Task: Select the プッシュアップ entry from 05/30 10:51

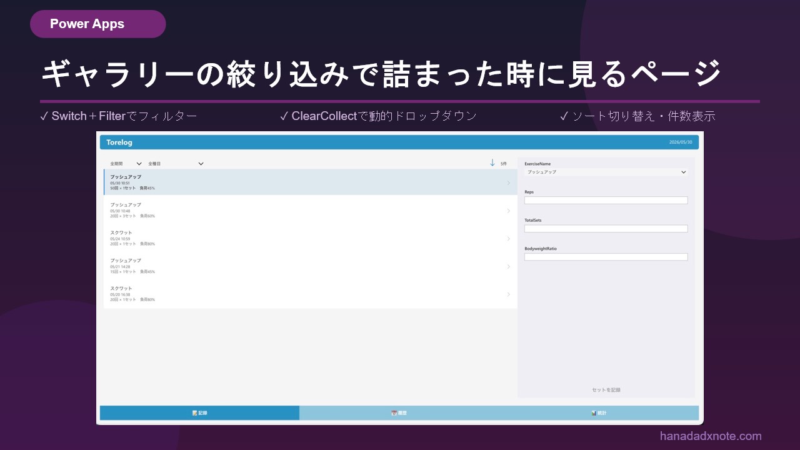Action: pyautogui.click(x=311, y=182)
